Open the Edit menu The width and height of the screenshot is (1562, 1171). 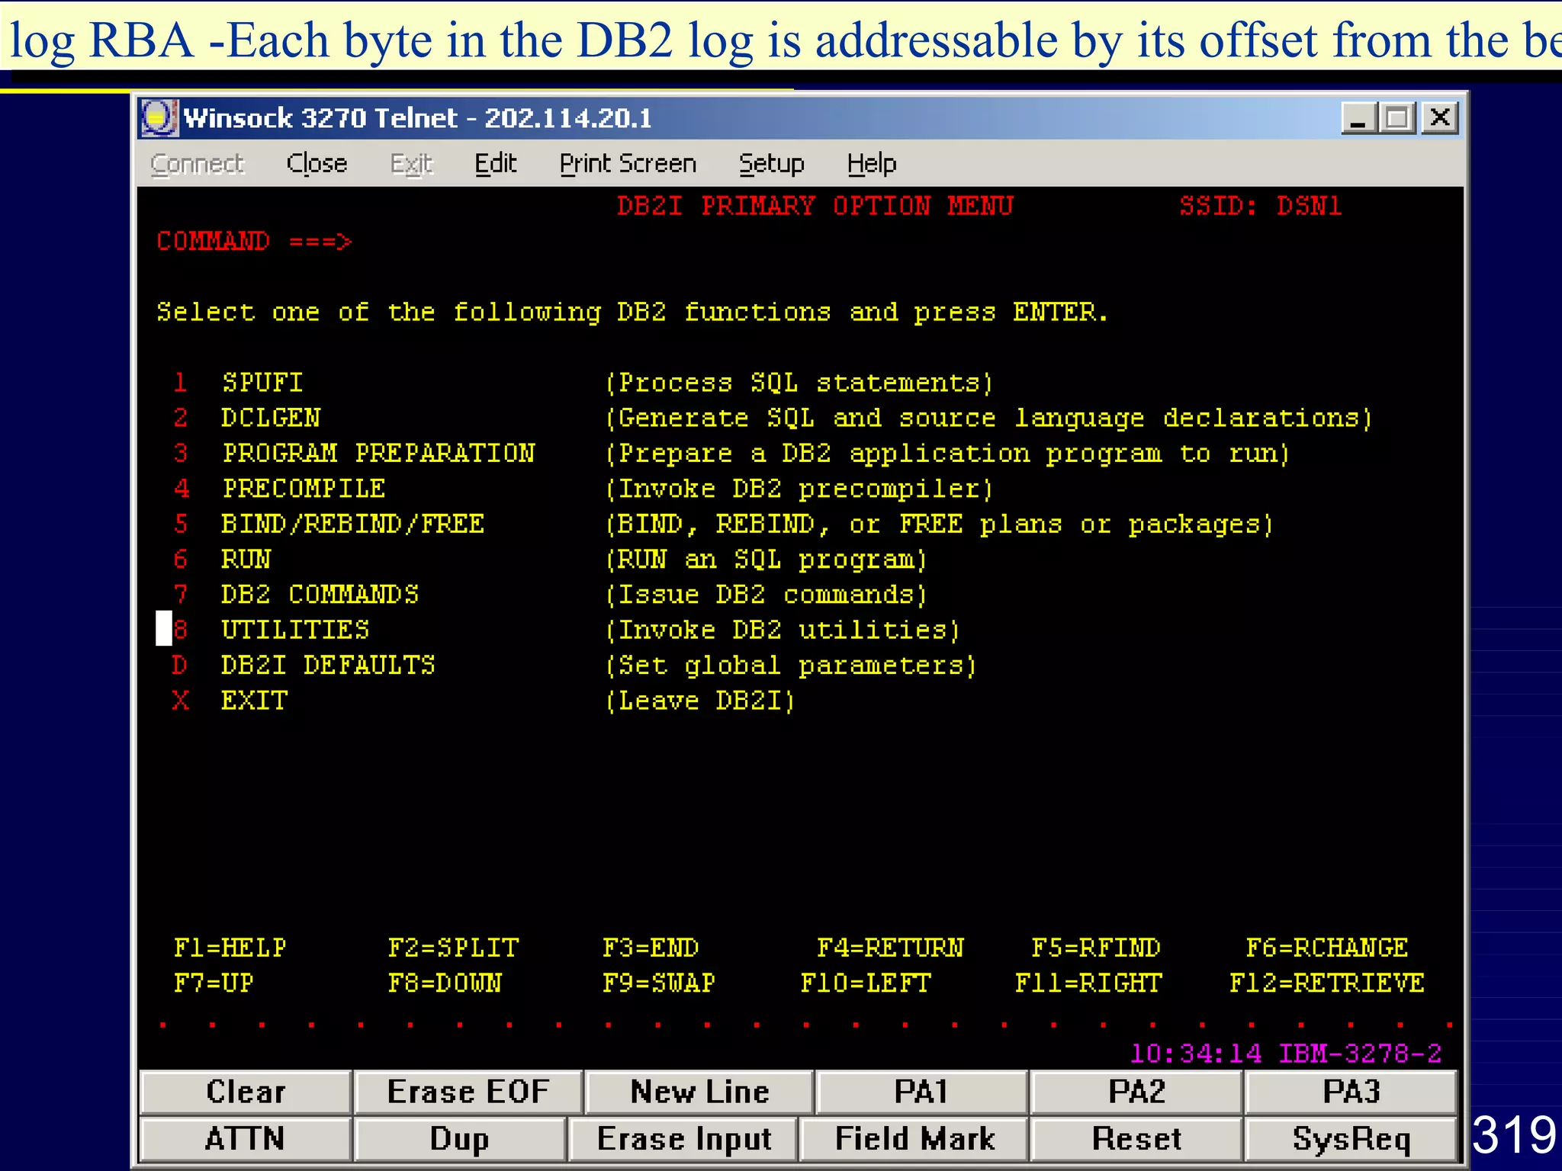coord(495,163)
